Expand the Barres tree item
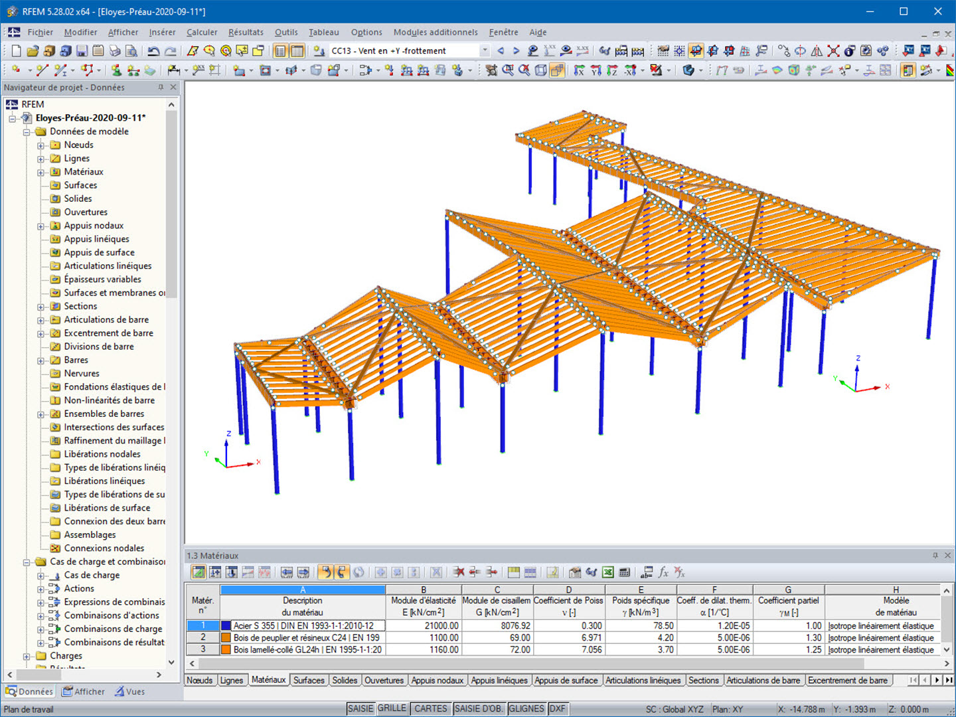The height and width of the screenshot is (717, 956). (42, 360)
